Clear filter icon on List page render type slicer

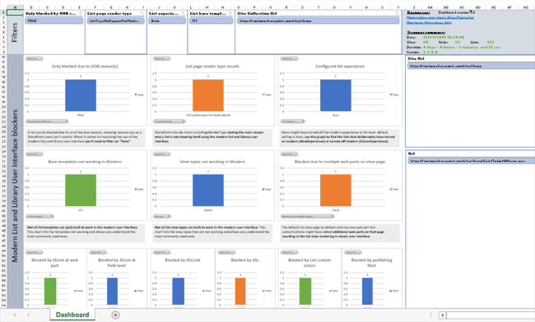click(142, 13)
